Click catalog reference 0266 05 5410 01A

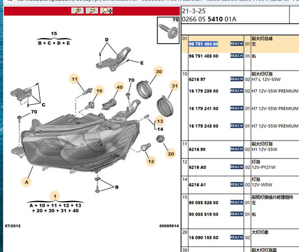(209, 19)
